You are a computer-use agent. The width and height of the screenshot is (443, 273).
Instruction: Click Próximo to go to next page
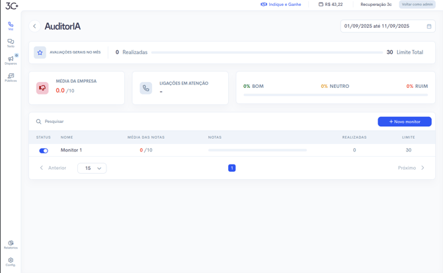pos(411,168)
